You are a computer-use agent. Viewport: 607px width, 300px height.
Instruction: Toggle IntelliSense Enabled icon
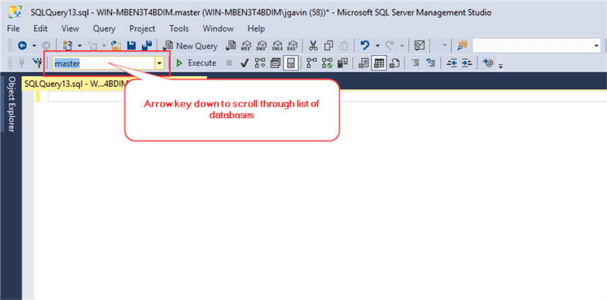291,63
